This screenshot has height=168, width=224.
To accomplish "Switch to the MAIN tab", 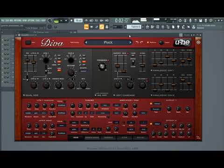I will coord(76,138).
